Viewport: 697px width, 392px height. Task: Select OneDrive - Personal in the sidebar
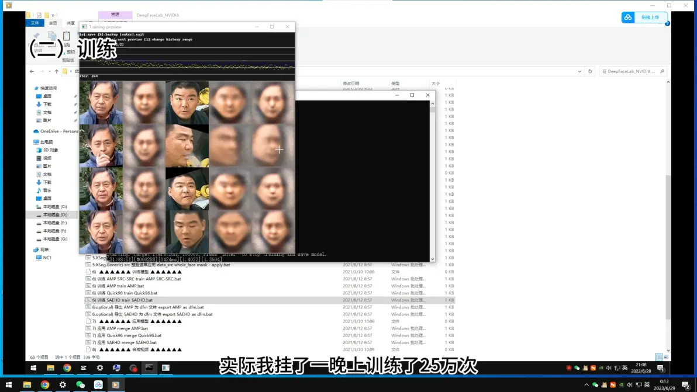[x=55, y=131]
